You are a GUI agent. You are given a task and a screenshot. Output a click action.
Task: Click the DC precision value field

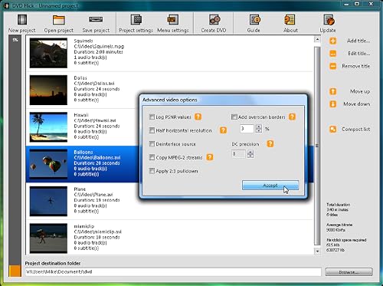tap(239, 154)
